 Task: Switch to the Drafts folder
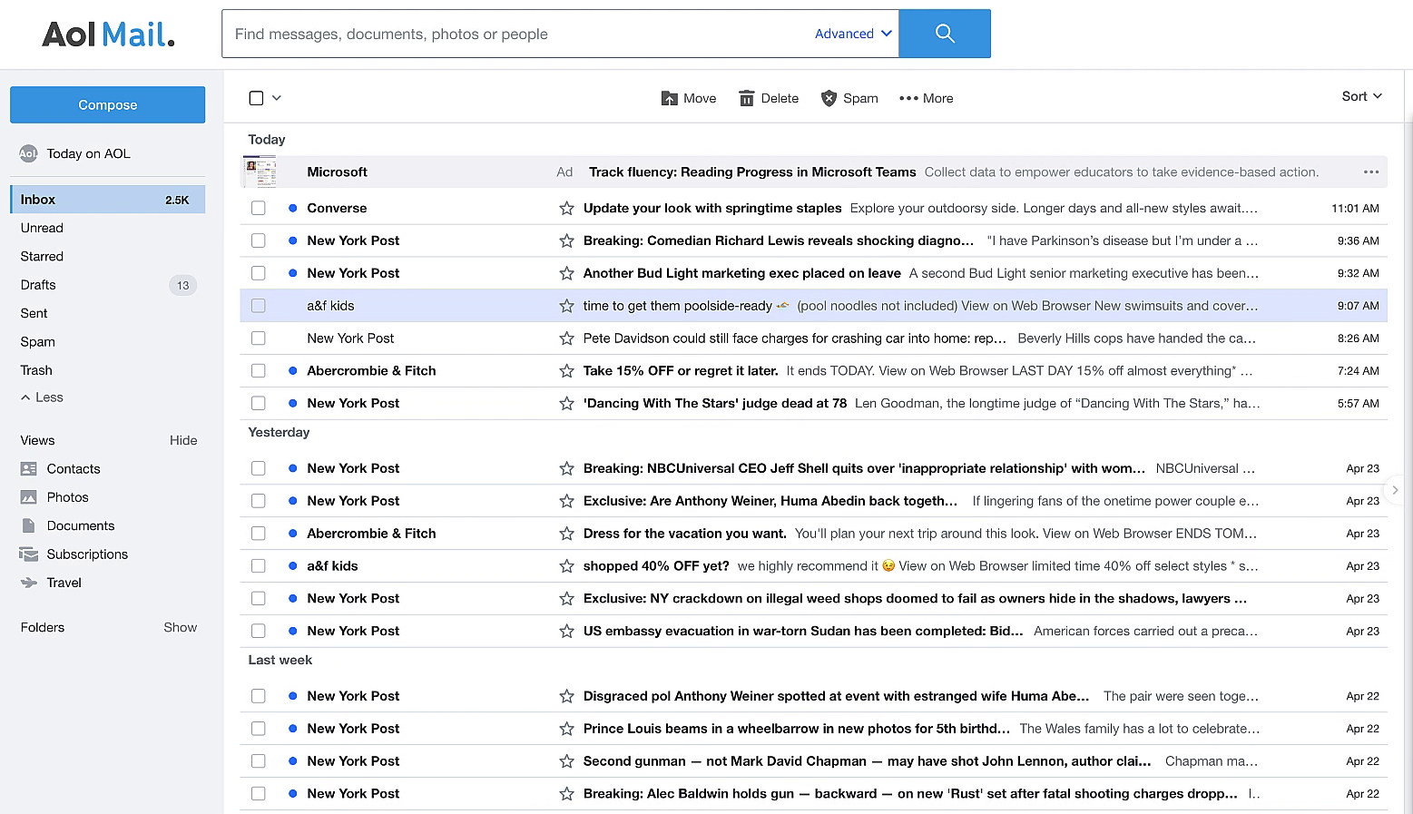click(38, 284)
